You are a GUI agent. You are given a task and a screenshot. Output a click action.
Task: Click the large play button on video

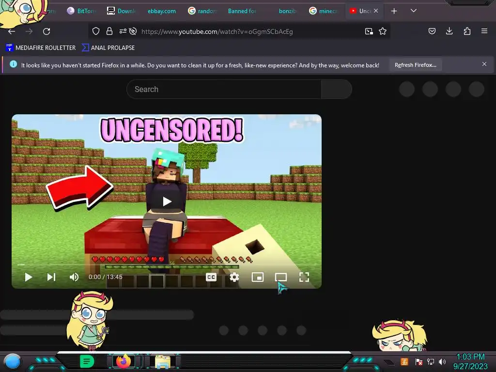point(167,201)
